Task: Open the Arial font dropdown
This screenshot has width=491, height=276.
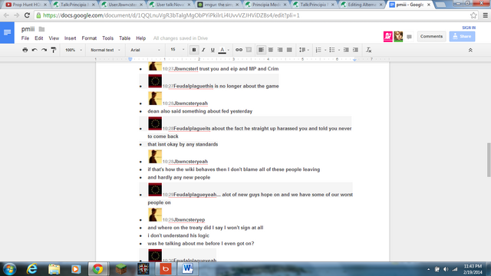Action: [145, 50]
